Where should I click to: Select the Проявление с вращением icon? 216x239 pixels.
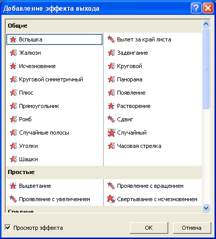pos(111,186)
